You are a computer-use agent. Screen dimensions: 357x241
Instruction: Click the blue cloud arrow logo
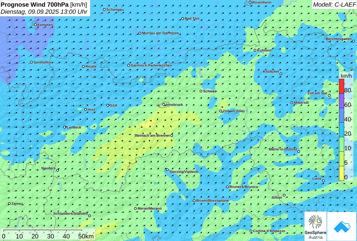342,226
